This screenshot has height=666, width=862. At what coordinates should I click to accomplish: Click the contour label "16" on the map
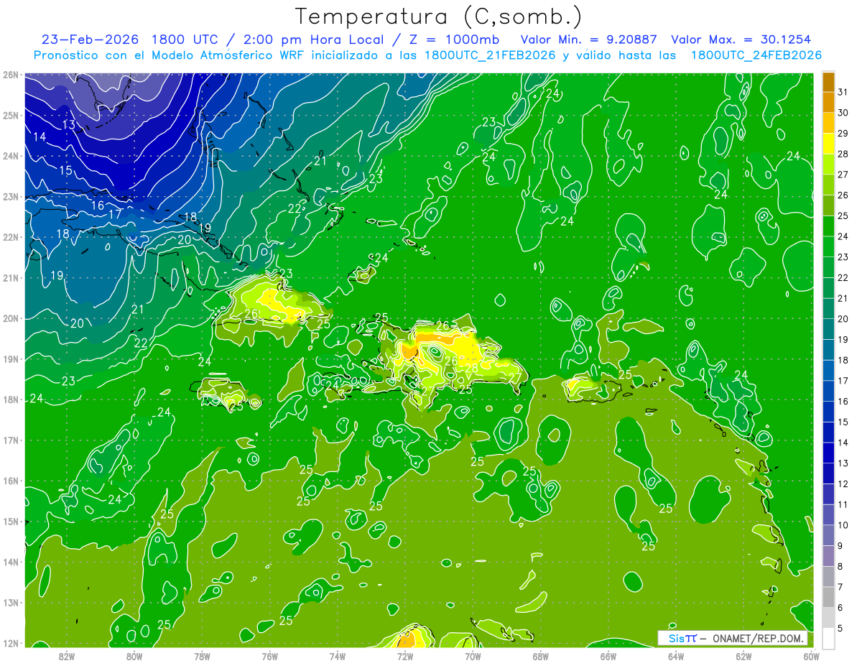pos(98,205)
